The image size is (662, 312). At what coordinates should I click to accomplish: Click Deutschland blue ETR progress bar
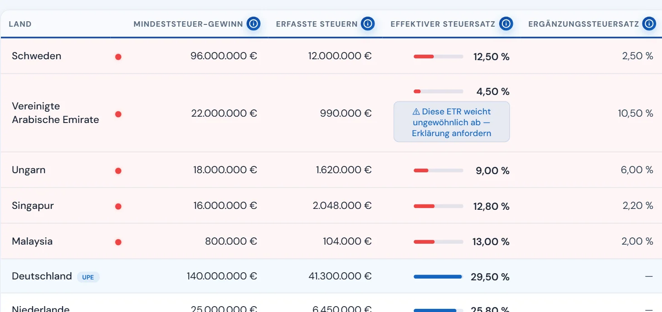pyautogui.click(x=438, y=277)
